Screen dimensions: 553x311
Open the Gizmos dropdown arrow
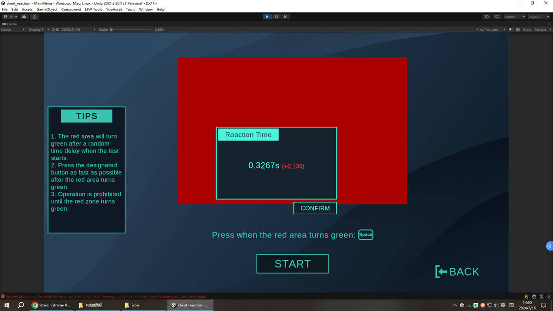click(550, 29)
